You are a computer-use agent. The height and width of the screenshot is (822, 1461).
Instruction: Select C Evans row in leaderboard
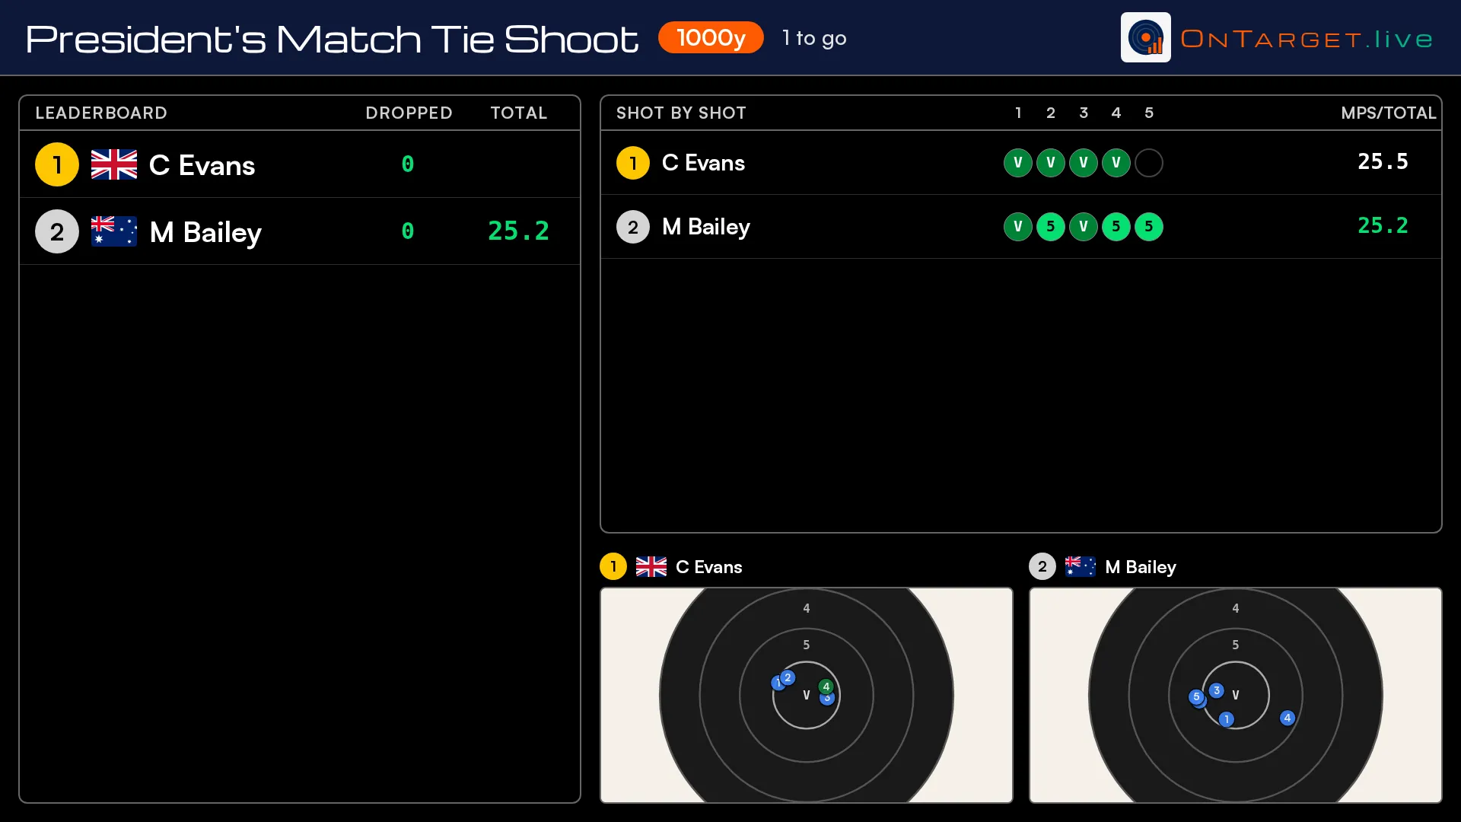tap(300, 164)
